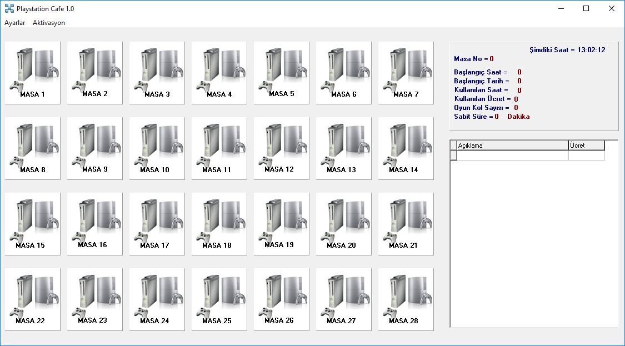This screenshot has height=346, width=625.
Task: Choose the MASA 17 table
Action: (x=157, y=224)
